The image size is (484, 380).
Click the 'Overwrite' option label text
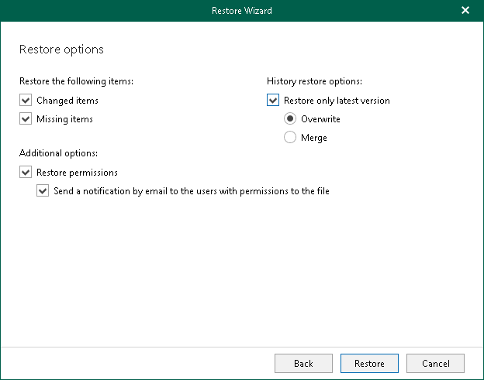click(320, 119)
